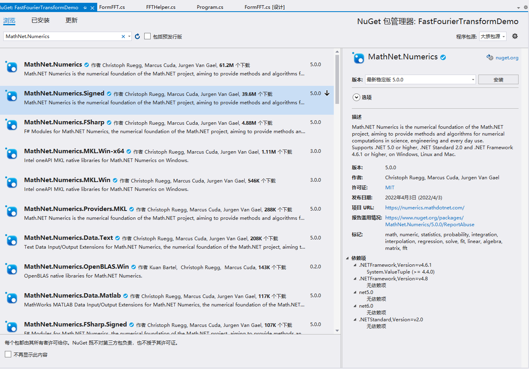This screenshot has width=529, height=369.
Task: Collapse the dependencies section triangle
Action: [347, 258]
